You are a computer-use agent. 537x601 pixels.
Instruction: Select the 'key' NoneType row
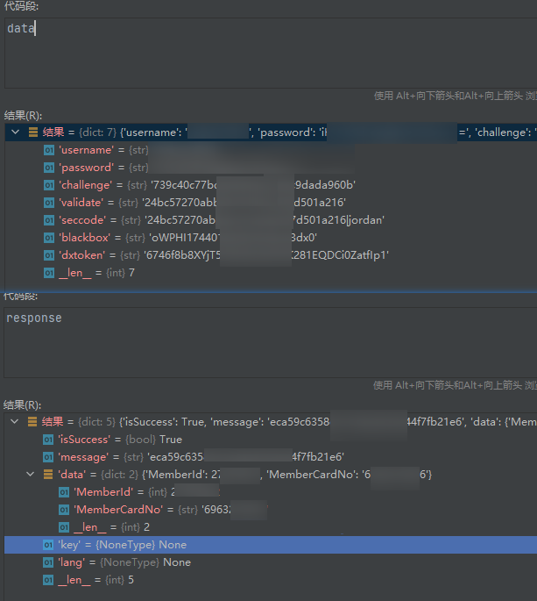pyautogui.click(x=271, y=545)
